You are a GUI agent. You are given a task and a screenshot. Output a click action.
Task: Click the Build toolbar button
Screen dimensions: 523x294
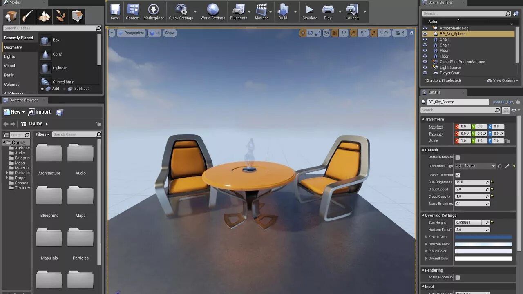[283, 12]
